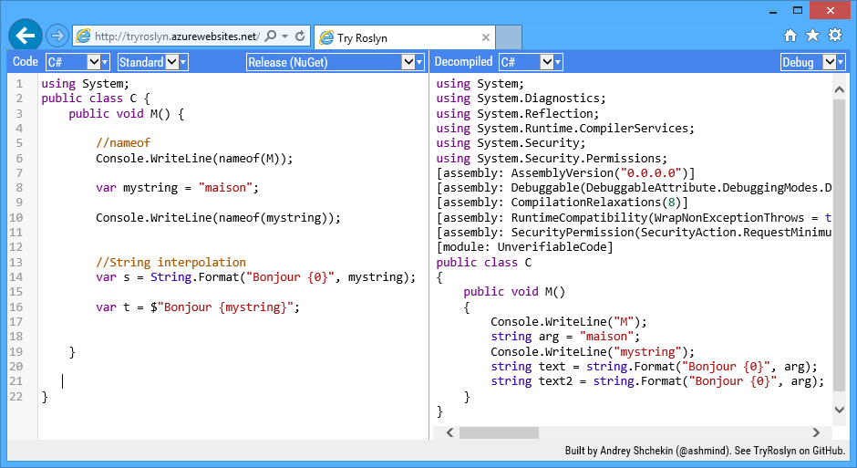Click 'string arg = "maison";' in decompiled output
Image resolution: width=857 pixels, height=468 pixels.
coord(565,337)
